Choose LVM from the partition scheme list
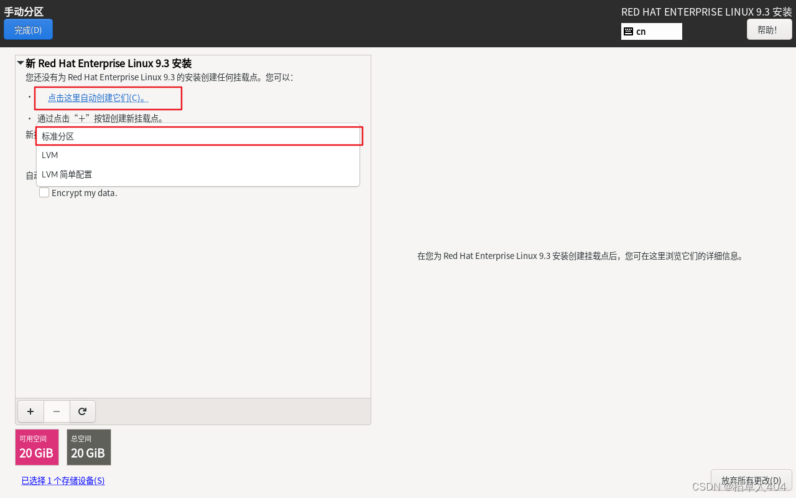 (x=198, y=155)
